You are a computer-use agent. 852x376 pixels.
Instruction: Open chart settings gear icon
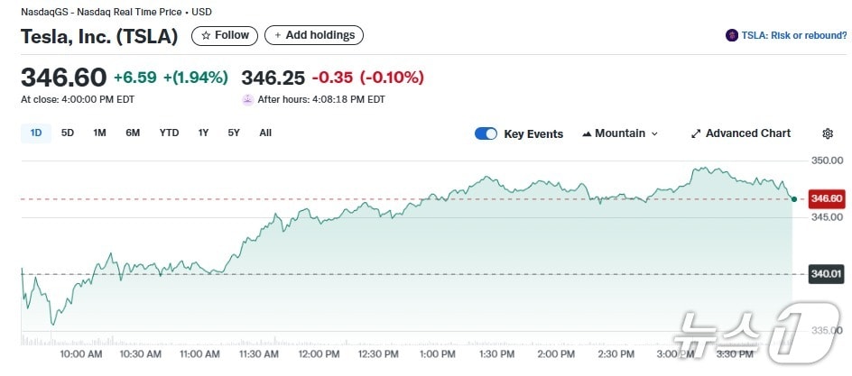click(828, 133)
